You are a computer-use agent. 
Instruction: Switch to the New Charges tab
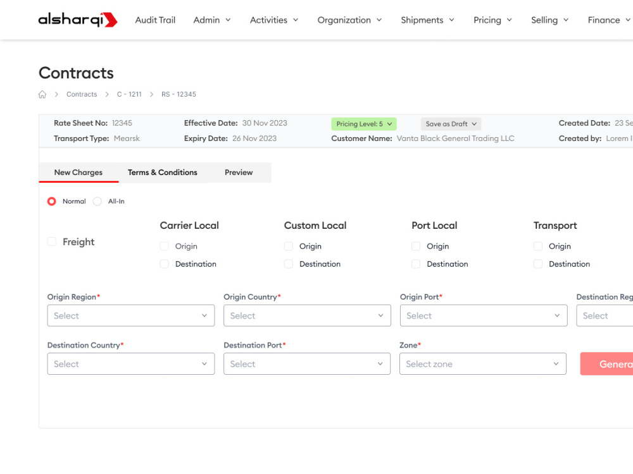(78, 173)
